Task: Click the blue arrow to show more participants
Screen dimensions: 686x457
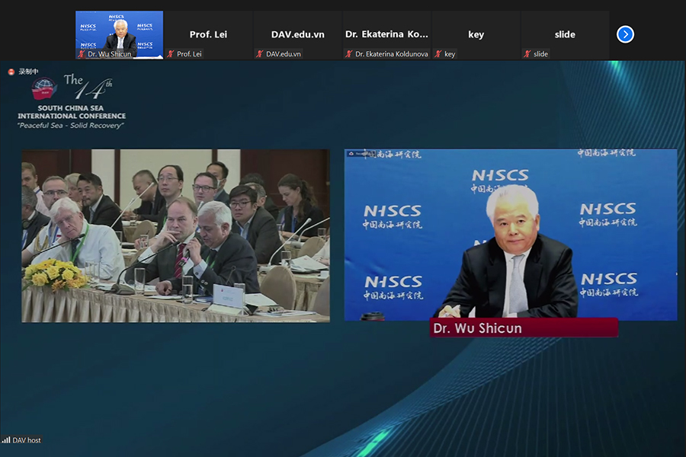Action: [625, 34]
